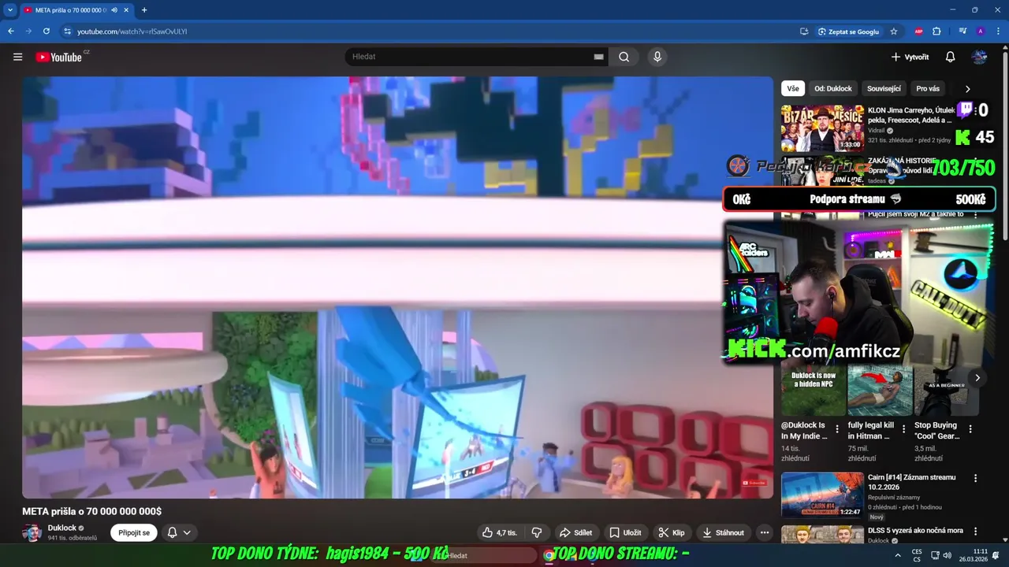
Task: Select the Související filter chip
Action: (884, 89)
